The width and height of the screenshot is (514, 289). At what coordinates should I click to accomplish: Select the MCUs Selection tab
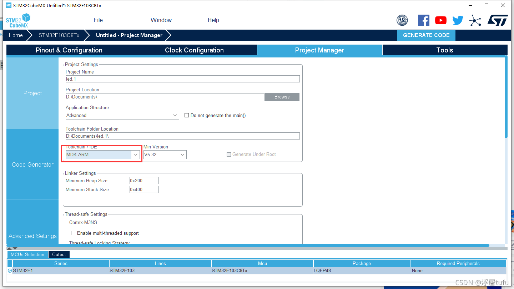pos(27,254)
